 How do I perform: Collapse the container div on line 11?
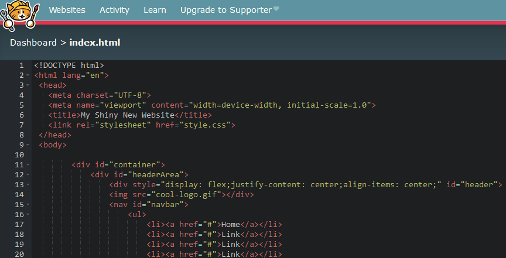click(28, 165)
